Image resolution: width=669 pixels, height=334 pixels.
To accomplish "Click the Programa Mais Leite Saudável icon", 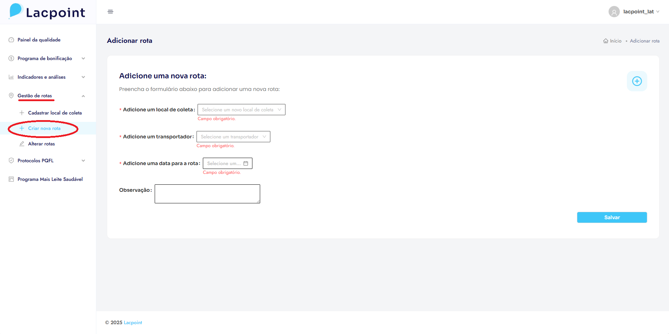I will click(x=11, y=179).
